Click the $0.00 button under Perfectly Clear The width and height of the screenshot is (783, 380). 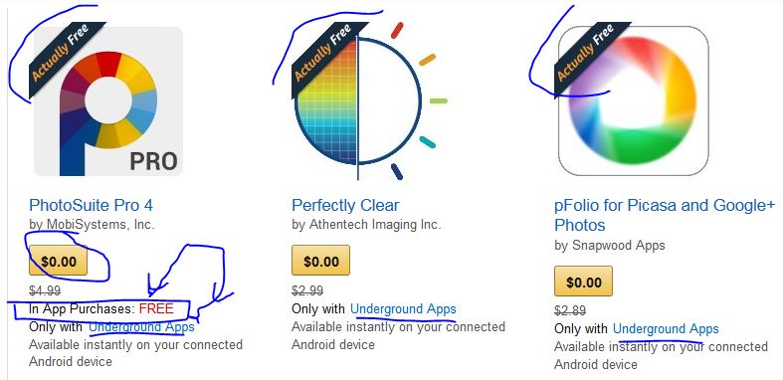pyautogui.click(x=320, y=261)
